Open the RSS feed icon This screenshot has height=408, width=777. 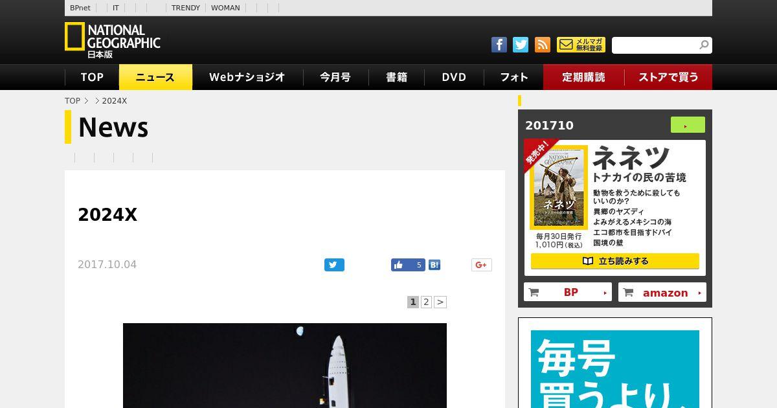(x=543, y=45)
